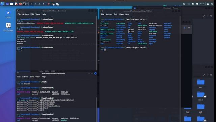Click the show desktop panel icon
The width and height of the screenshot is (216, 122).
click(x=7, y=4)
